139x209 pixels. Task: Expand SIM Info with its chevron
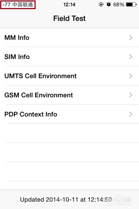(131, 57)
